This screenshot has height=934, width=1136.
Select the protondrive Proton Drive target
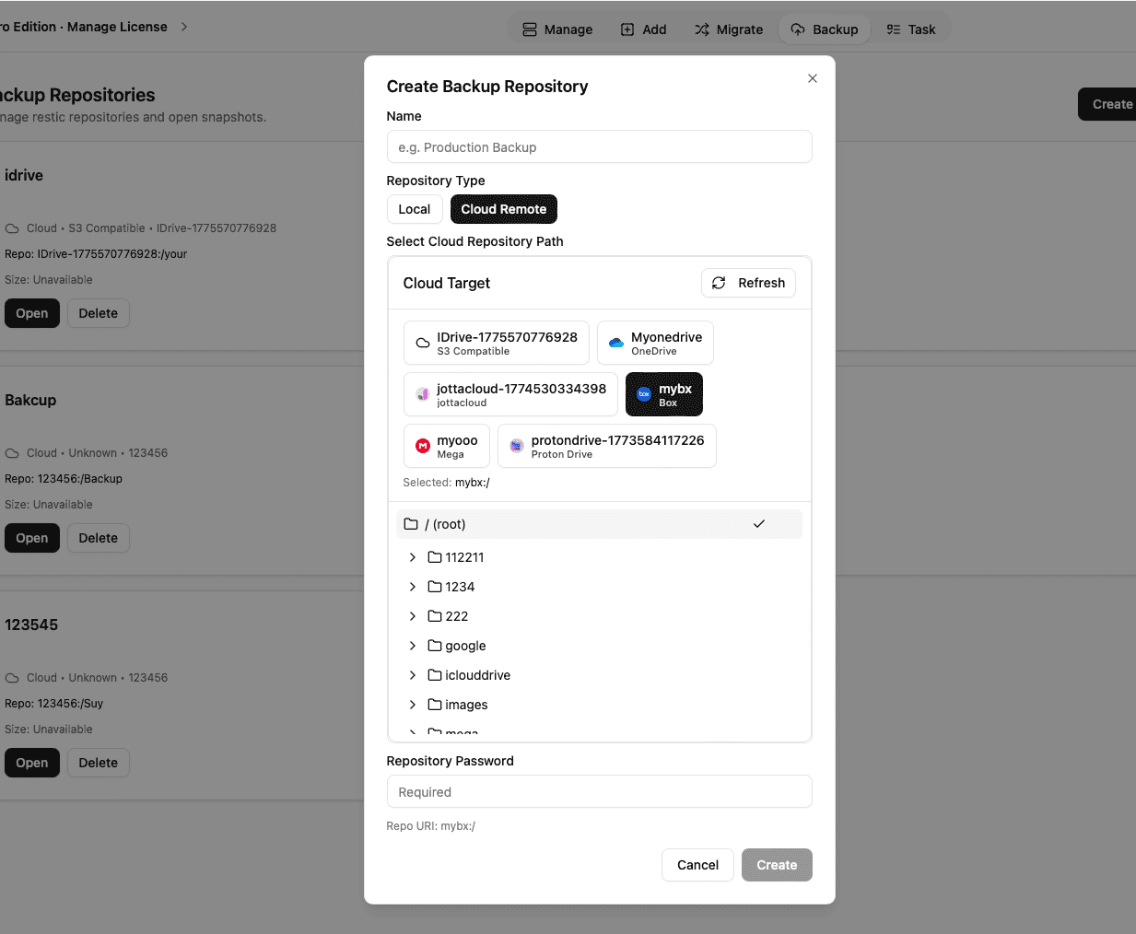tap(606, 445)
